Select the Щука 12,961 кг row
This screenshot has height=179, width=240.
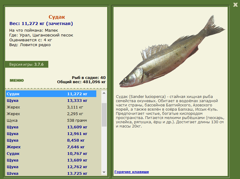[51, 133]
